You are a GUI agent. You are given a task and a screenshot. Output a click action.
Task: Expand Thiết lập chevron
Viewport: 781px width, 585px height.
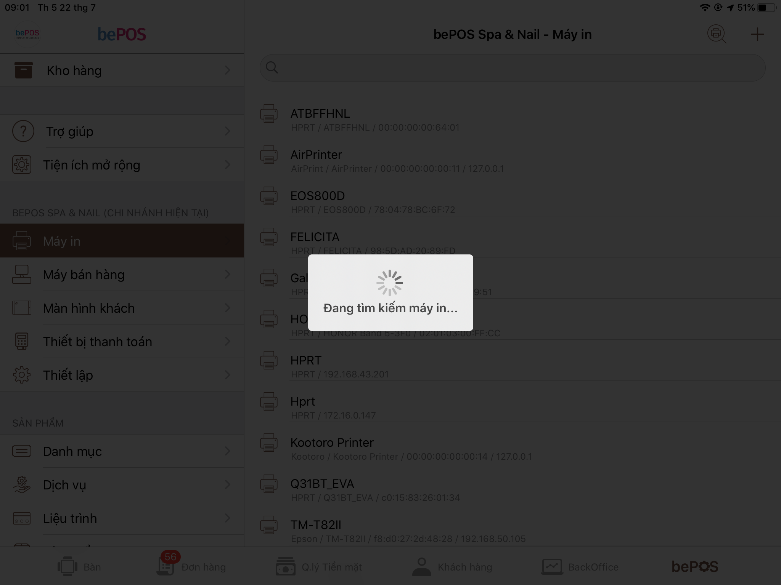pyautogui.click(x=228, y=375)
